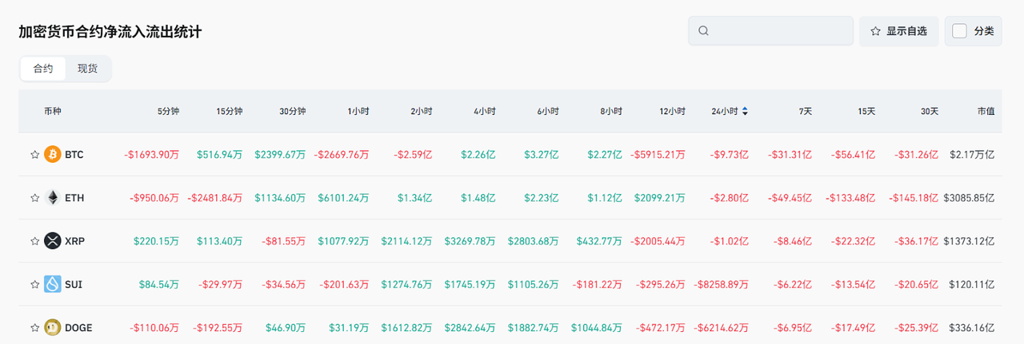Click the XRP coin icon

coord(53,240)
